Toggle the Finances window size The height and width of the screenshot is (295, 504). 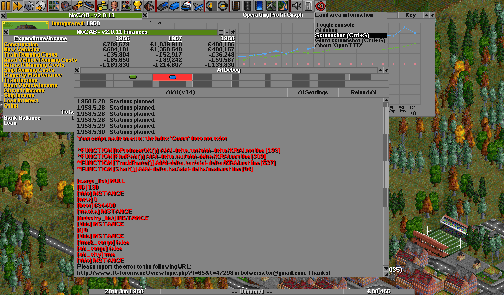coord(221,32)
